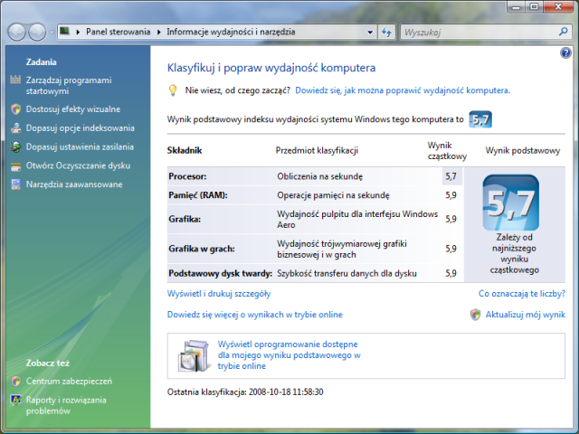The height and width of the screenshot is (434, 579).
Task: Select the Pamięć (RAM) row label
Action: point(198,195)
